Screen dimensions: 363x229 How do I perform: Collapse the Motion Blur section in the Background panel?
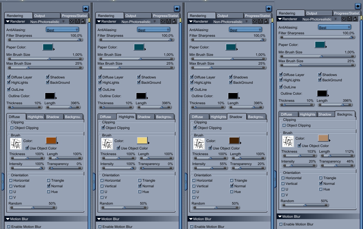[280, 217]
